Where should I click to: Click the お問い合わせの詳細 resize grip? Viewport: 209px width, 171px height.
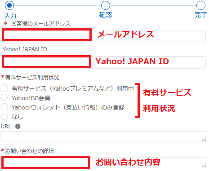(204, 165)
